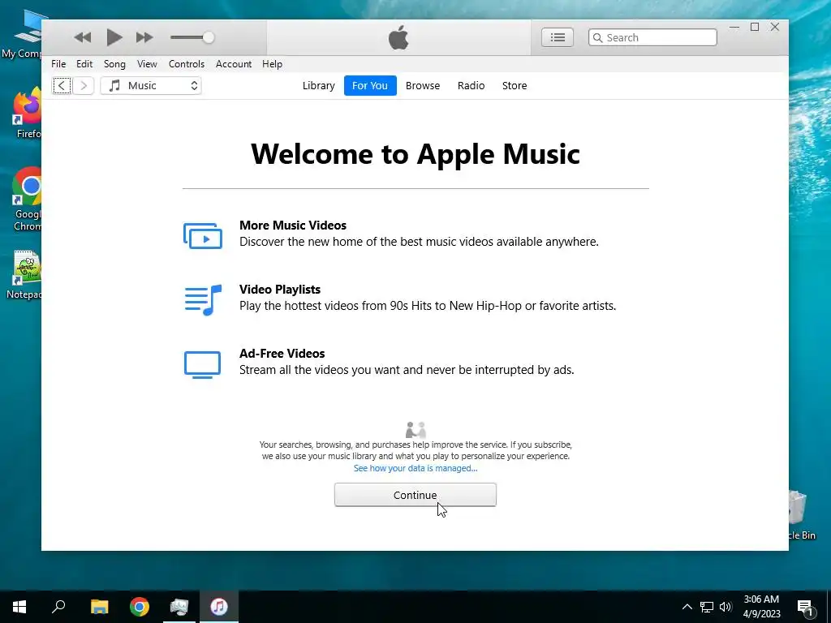Open the Edit menu

(x=84, y=64)
